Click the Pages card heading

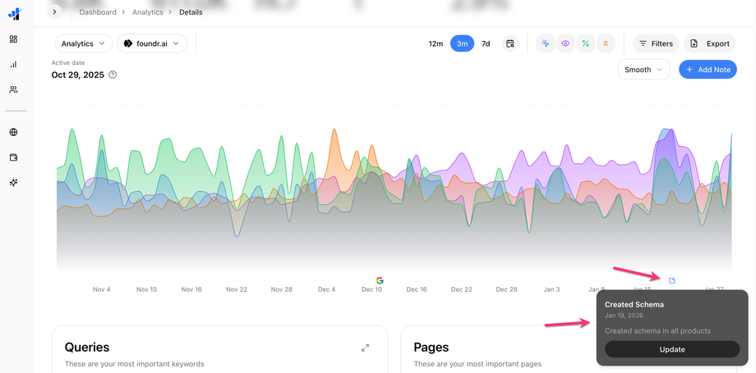431,347
